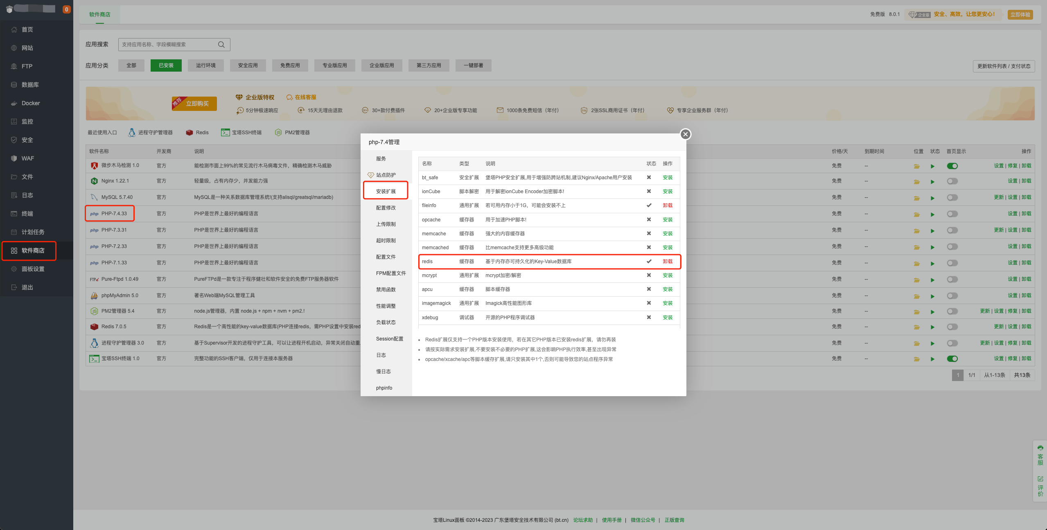Open 论坛求助 footer link
The width and height of the screenshot is (1047, 530).
[582, 520]
